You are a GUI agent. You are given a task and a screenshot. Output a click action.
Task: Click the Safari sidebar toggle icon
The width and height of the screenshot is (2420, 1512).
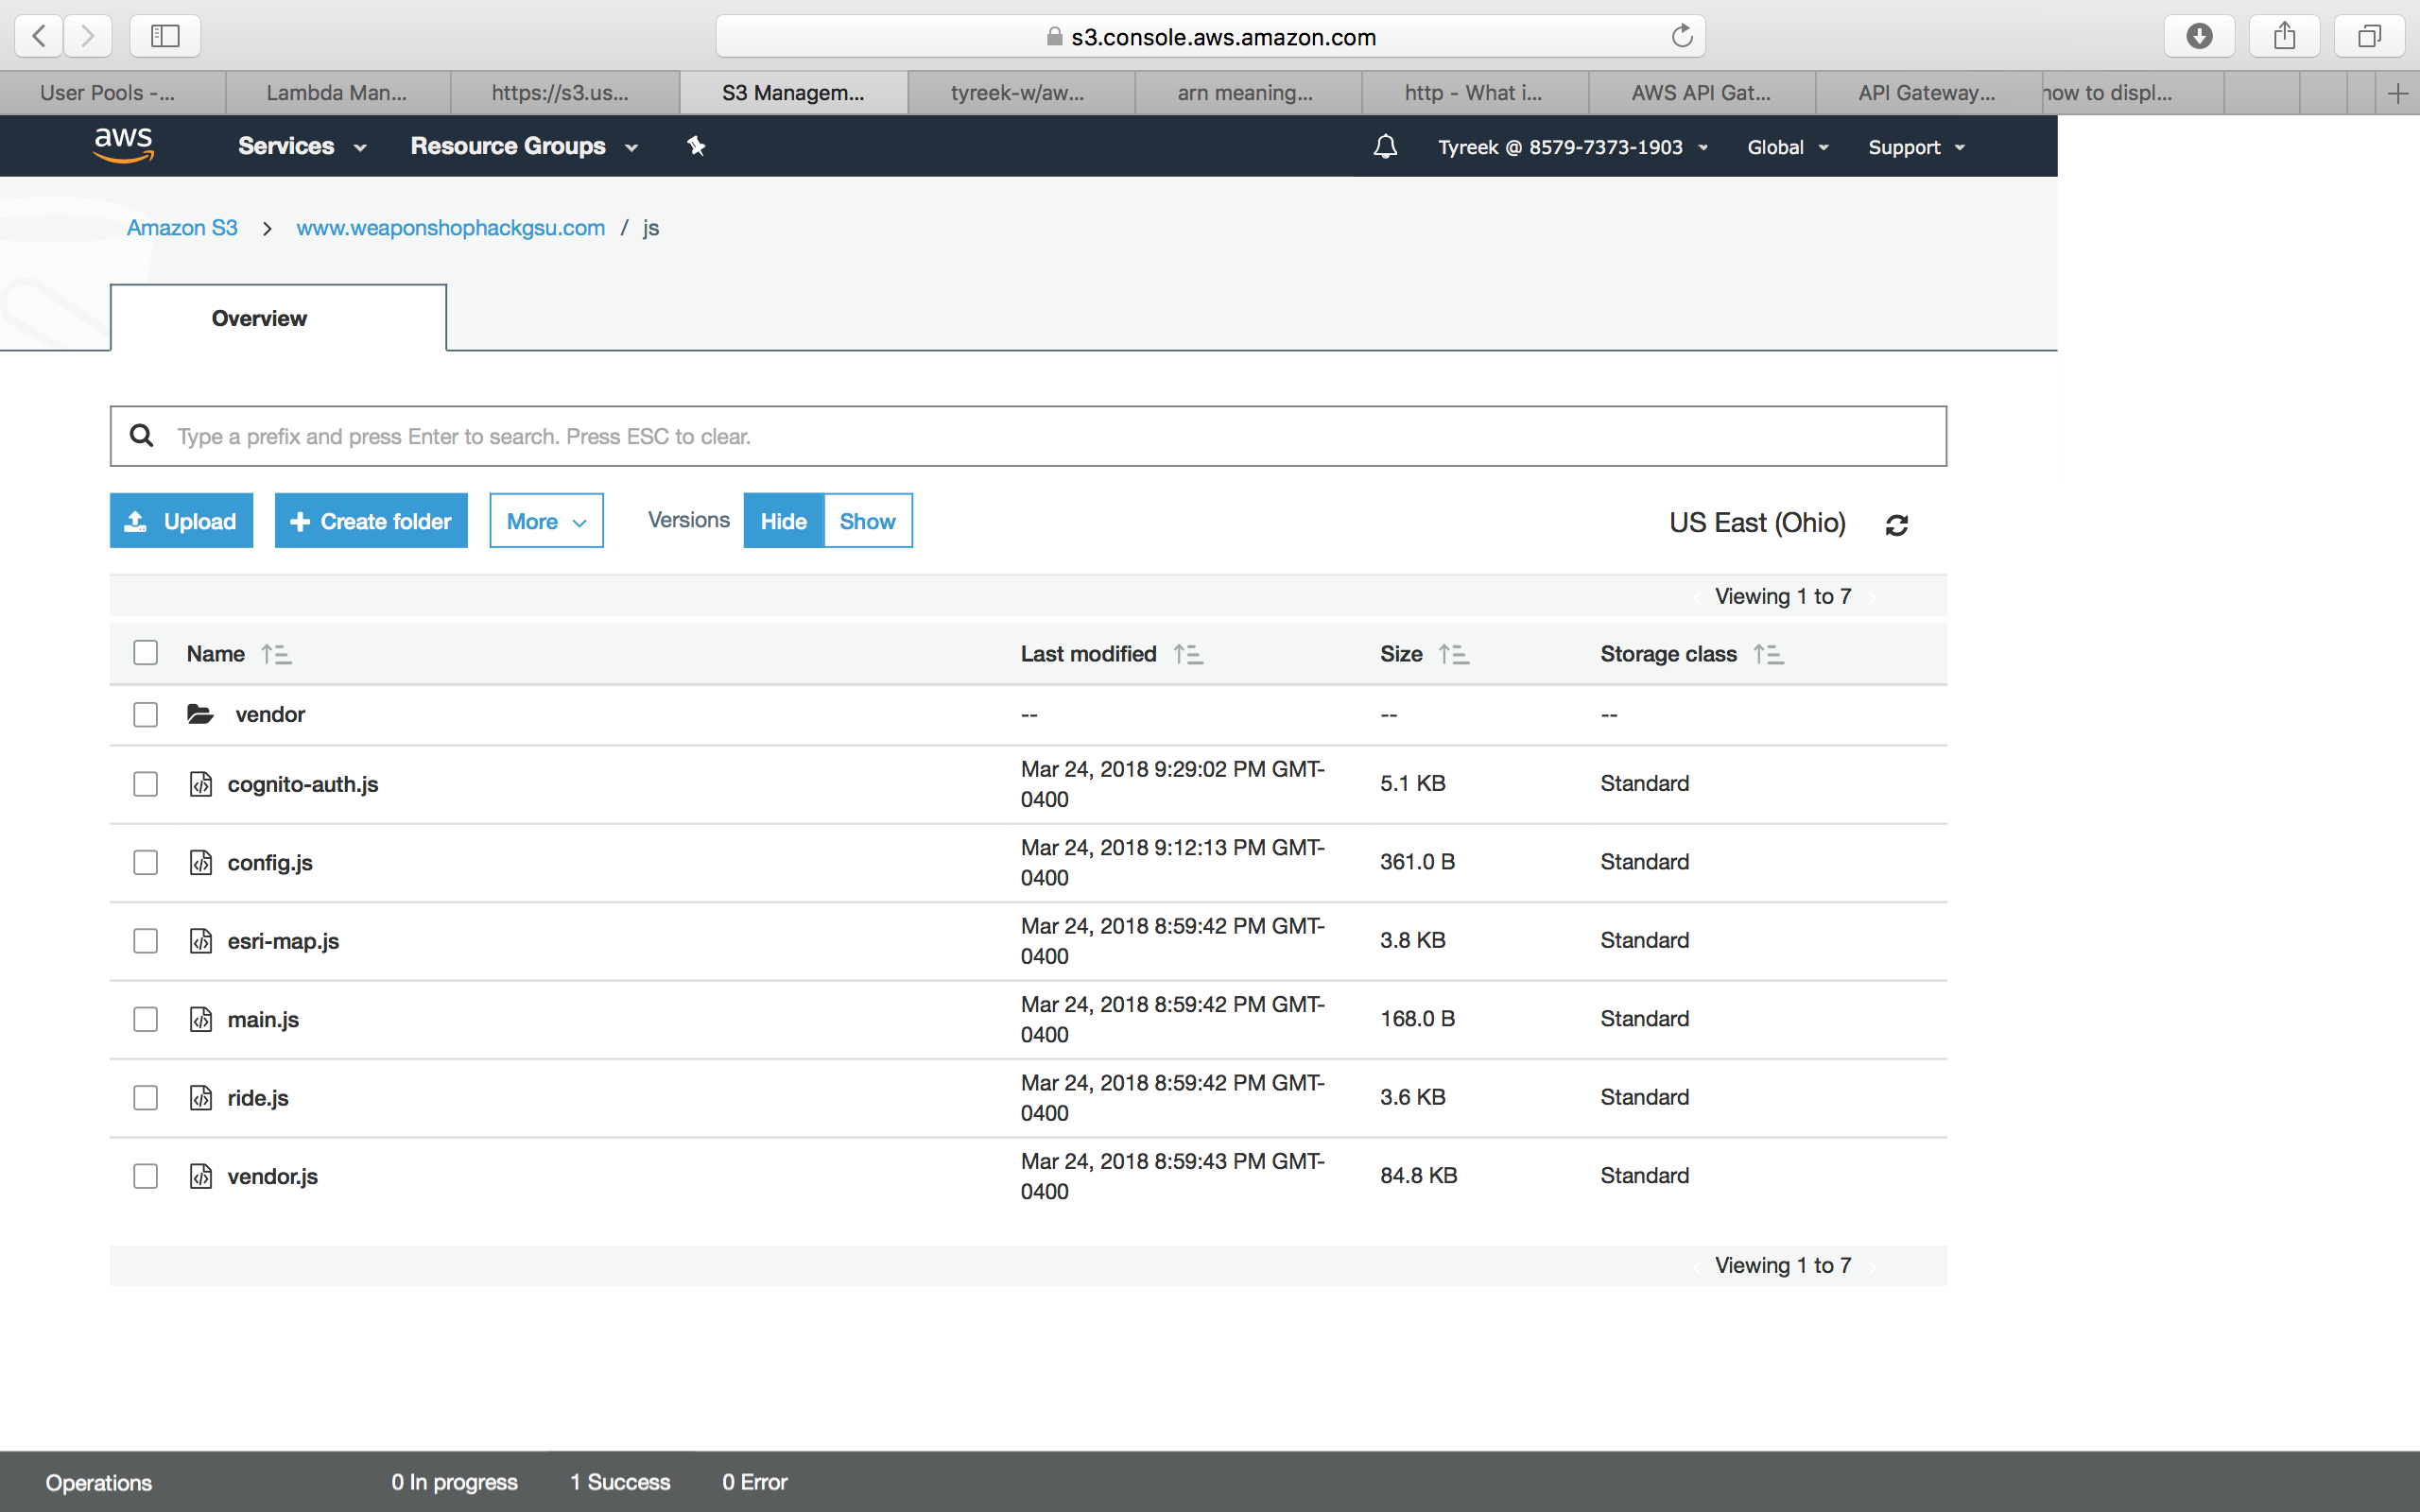(165, 36)
